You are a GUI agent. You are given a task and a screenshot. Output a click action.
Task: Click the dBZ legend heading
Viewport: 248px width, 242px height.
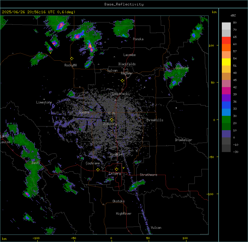click(x=233, y=16)
